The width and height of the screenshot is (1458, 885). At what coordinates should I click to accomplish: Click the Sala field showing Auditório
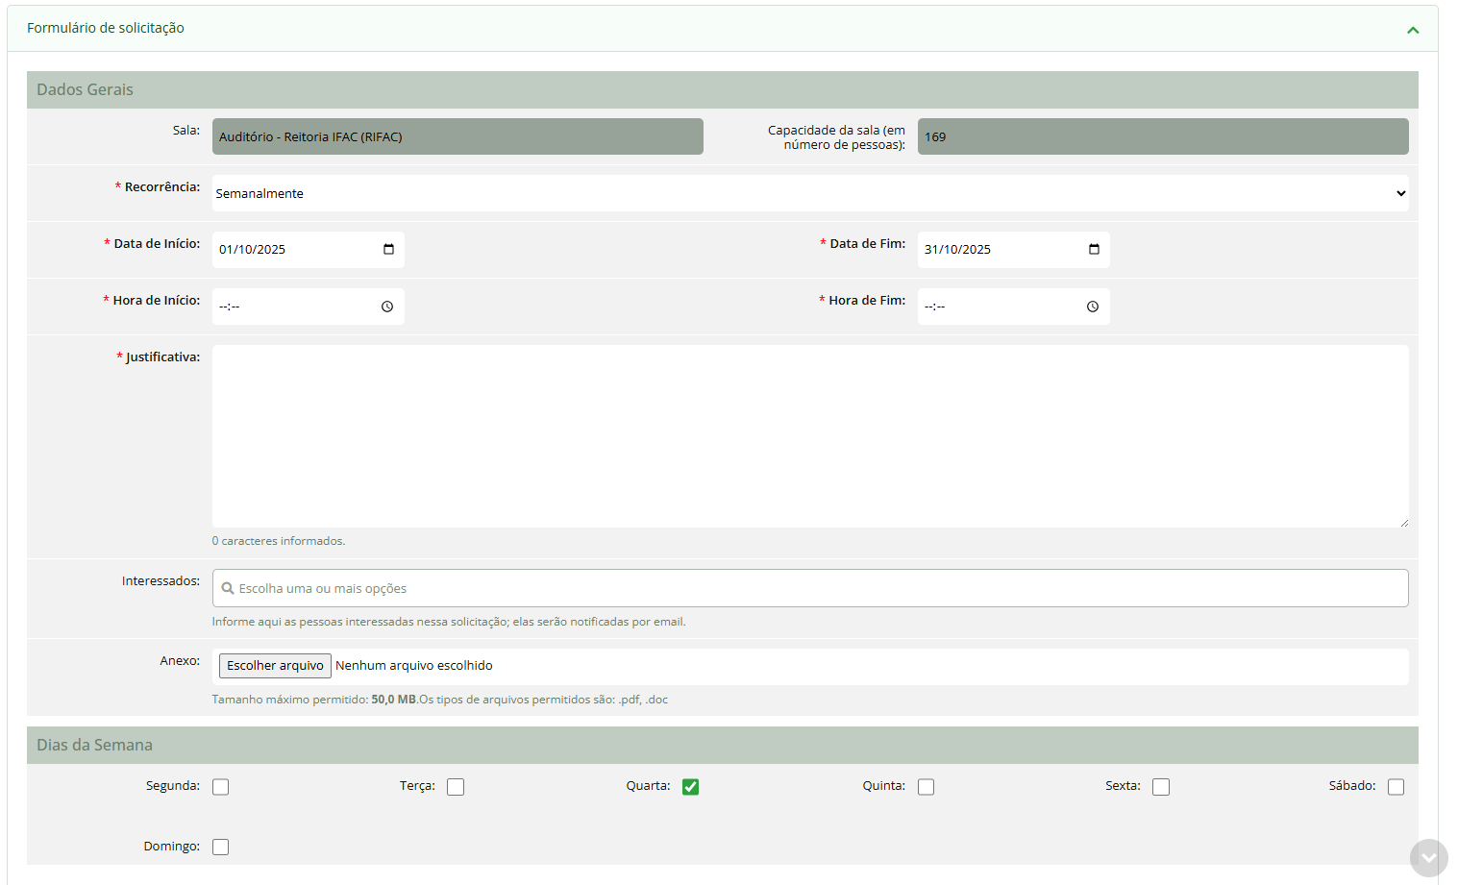point(457,136)
